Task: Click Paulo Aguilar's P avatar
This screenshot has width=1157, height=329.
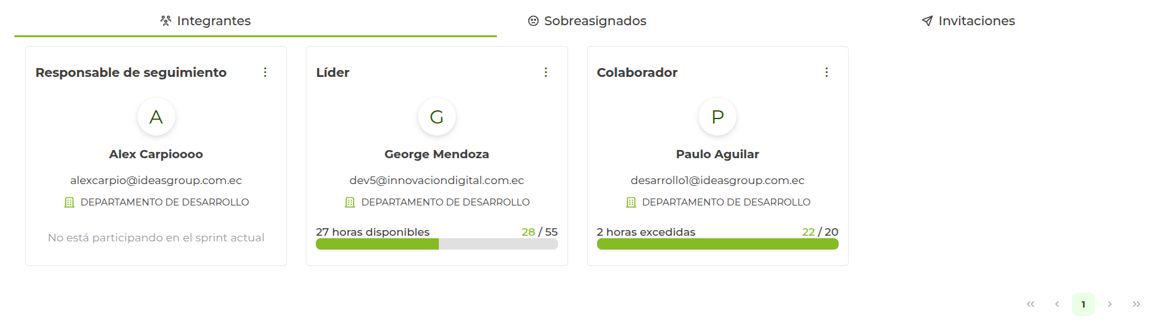Action: (718, 117)
